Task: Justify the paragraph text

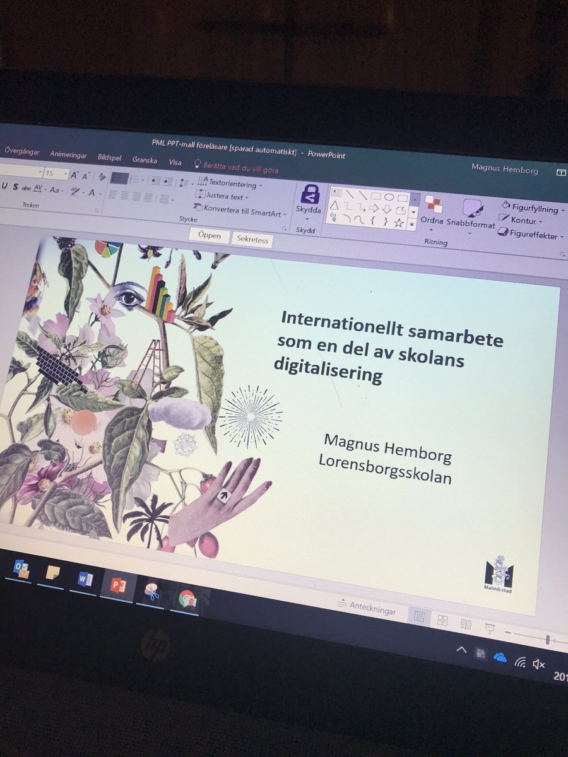Action: point(148,197)
